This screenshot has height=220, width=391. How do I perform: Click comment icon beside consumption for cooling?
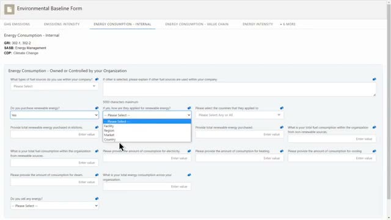374,151
